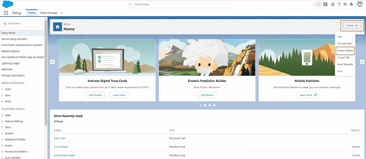This screenshot has width=366, height=159.
Task: Choose Email Template from Create menu
Action: click(x=345, y=64)
